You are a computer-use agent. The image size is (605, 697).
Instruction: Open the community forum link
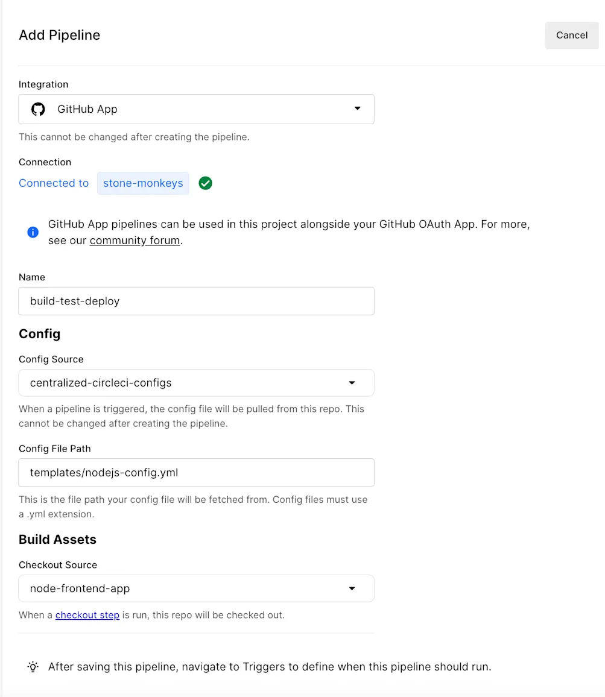pyautogui.click(x=135, y=241)
